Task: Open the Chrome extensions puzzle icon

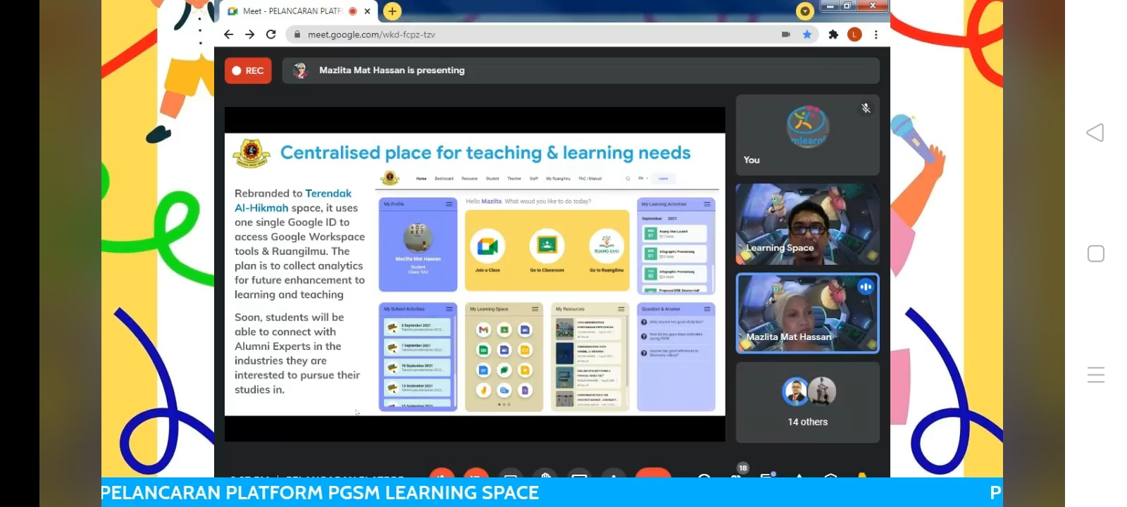Action: click(x=833, y=35)
